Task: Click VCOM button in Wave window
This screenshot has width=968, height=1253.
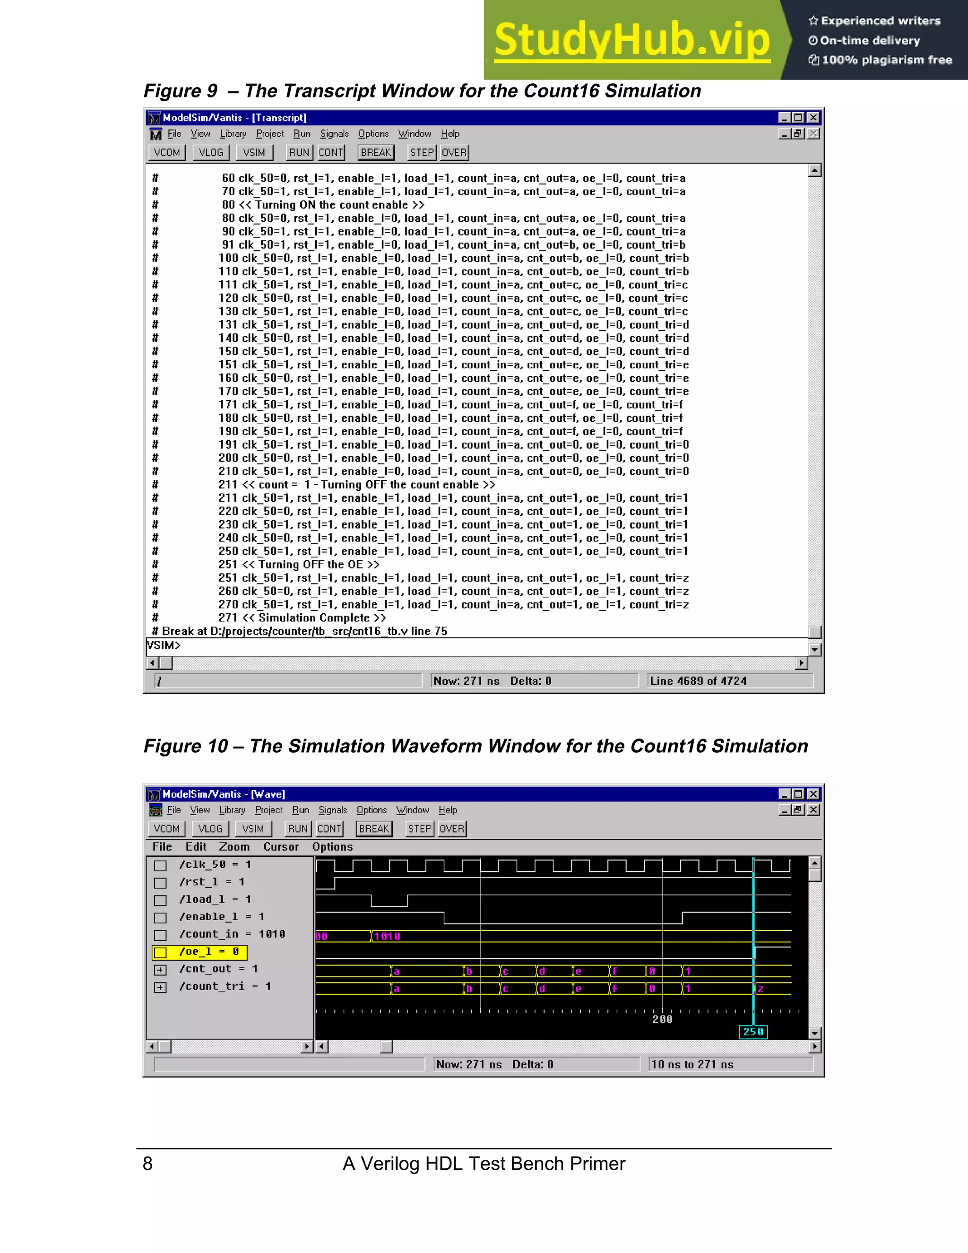Action: tap(166, 829)
